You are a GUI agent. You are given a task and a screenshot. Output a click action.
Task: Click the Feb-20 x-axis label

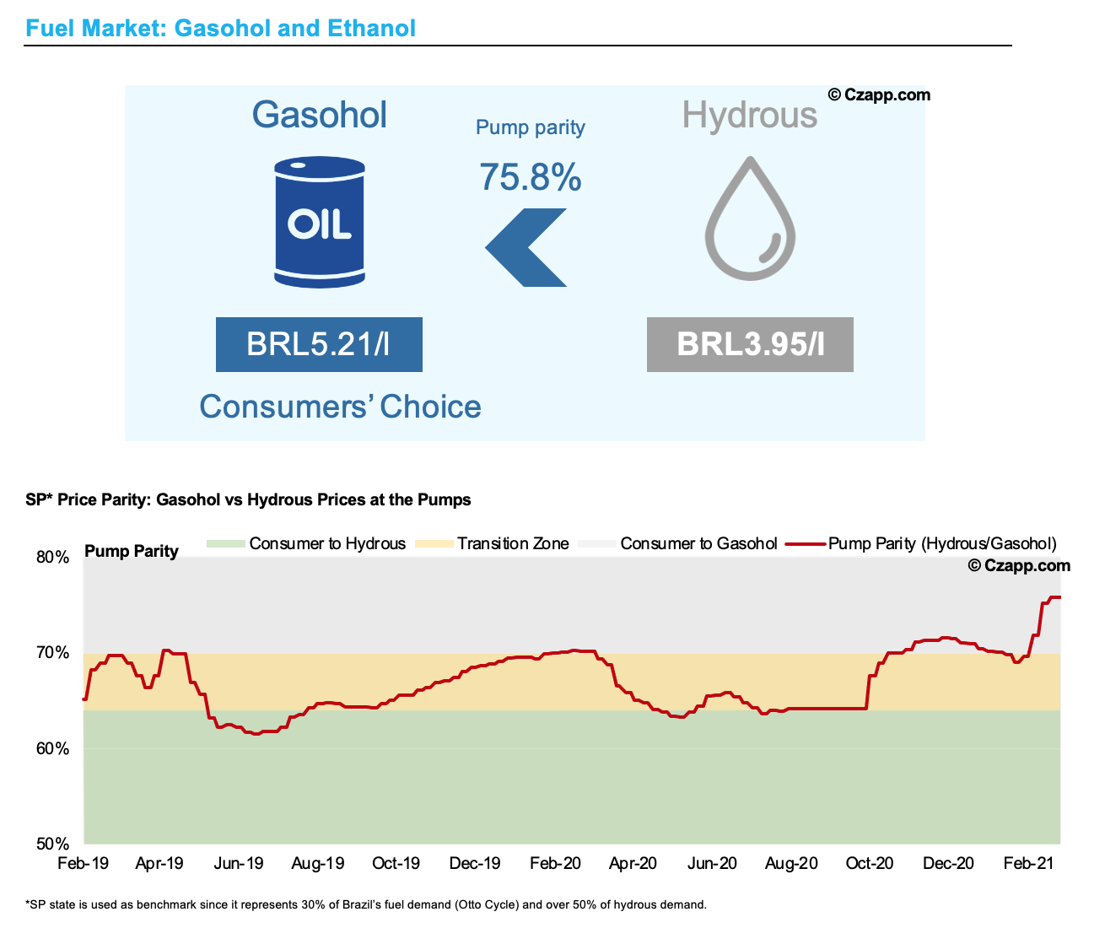tap(555, 864)
